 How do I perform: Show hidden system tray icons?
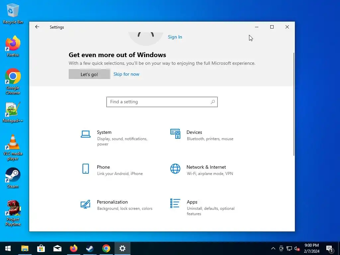(273, 248)
